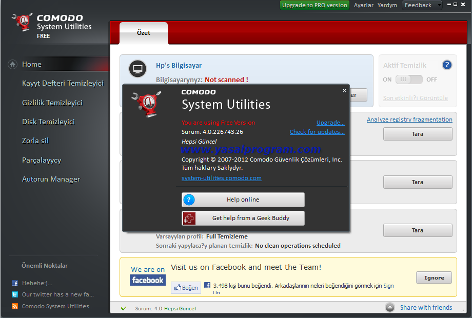This screenshot has width=472, height=318.
Task: Open the Facebook Sign Up link
Action: [388, 286]
